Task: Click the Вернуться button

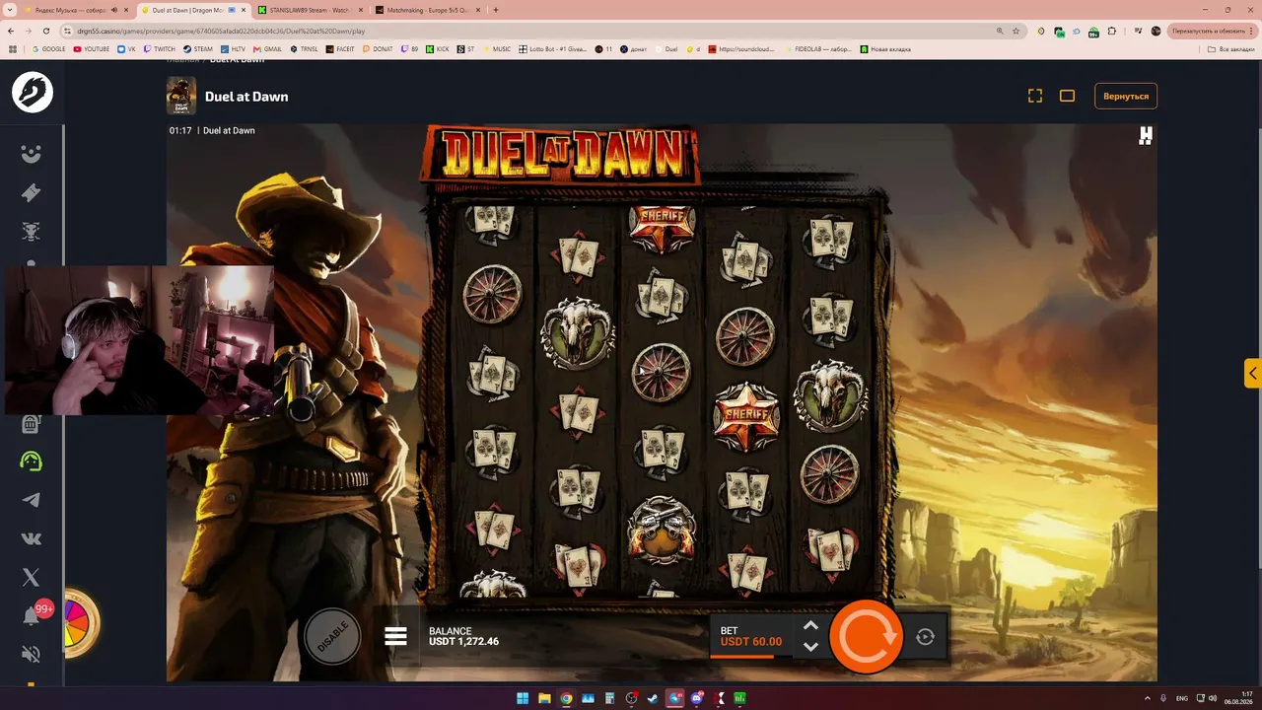Action: click(1126, 97)
